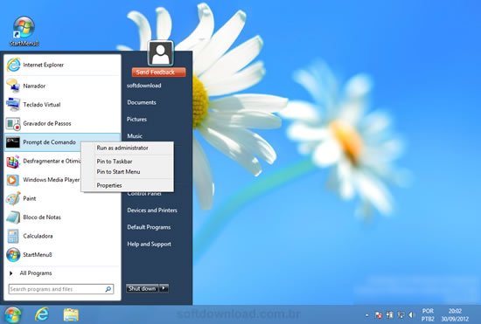The height and width of the screenshot is (324, 481).
Task: Click the Internet Explorer icon in start menu
Action: pyautogui.click(x=13, y=65)
